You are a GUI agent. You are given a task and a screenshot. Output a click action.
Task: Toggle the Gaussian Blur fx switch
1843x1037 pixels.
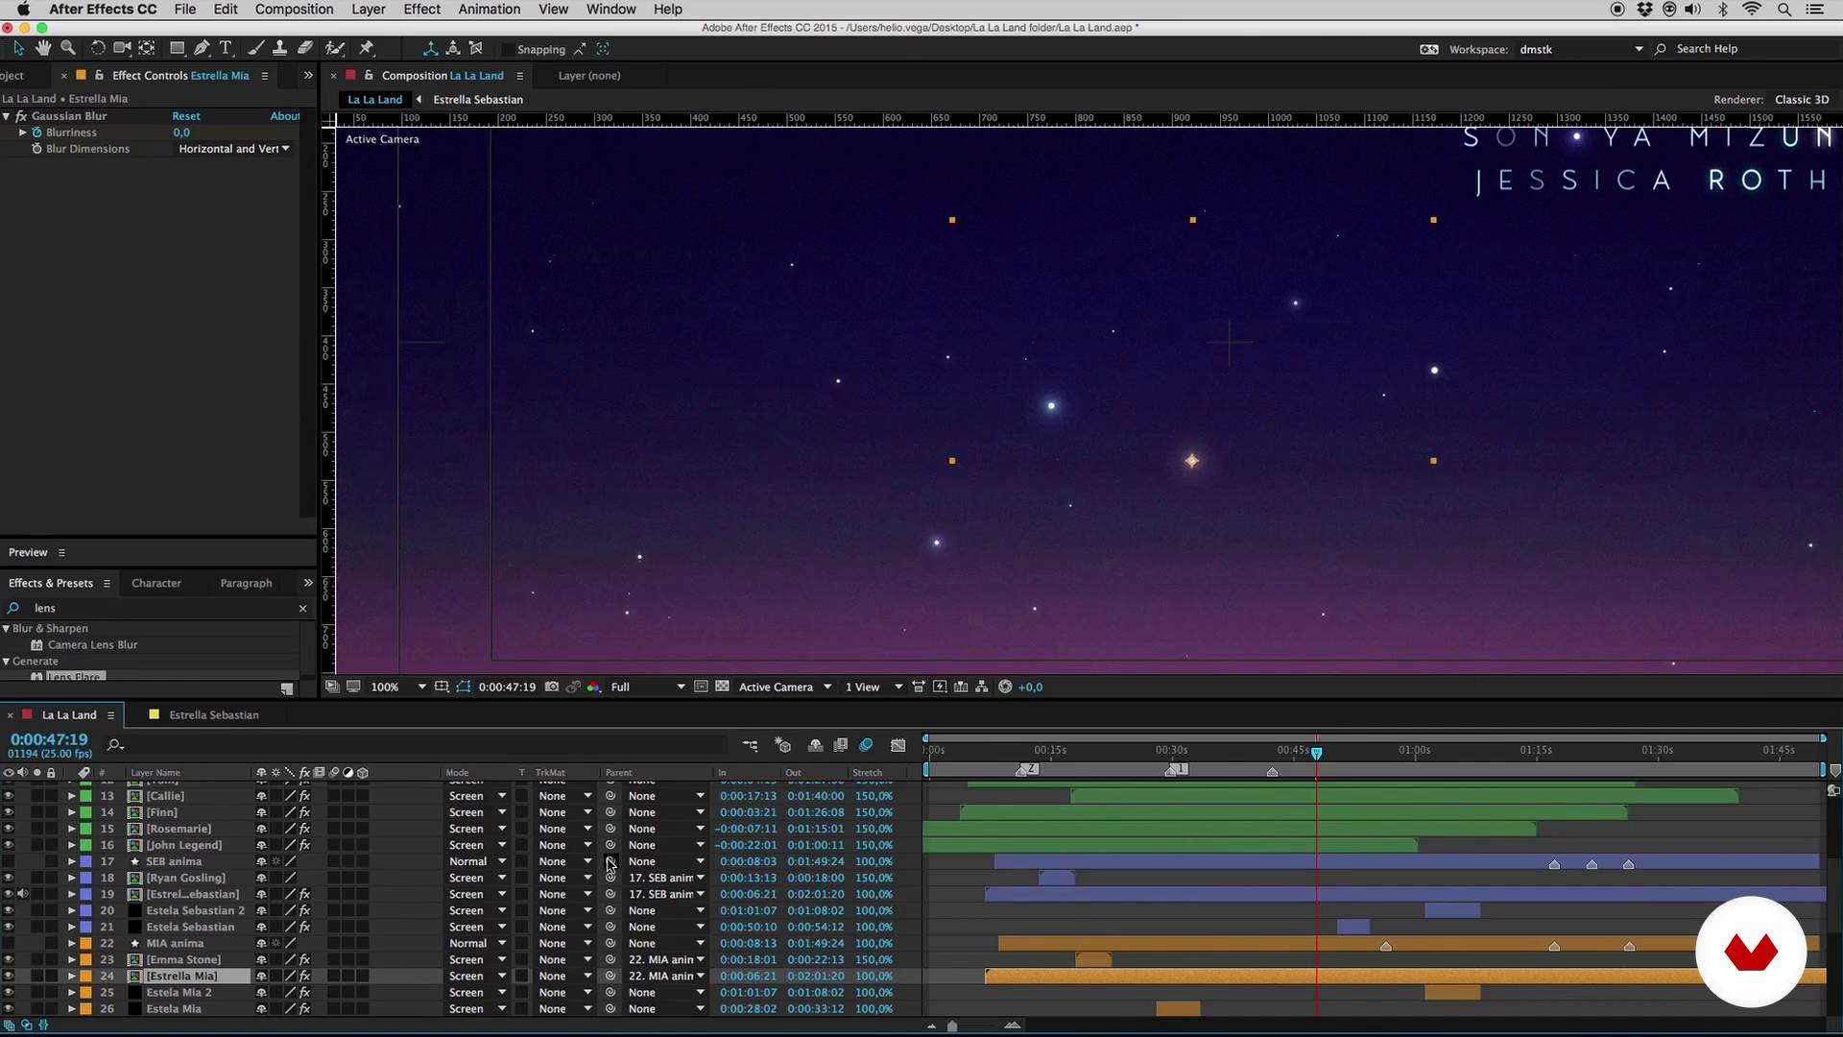(20, 116)
